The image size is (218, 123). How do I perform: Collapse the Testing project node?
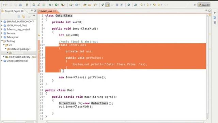click(x=2, y=41)
